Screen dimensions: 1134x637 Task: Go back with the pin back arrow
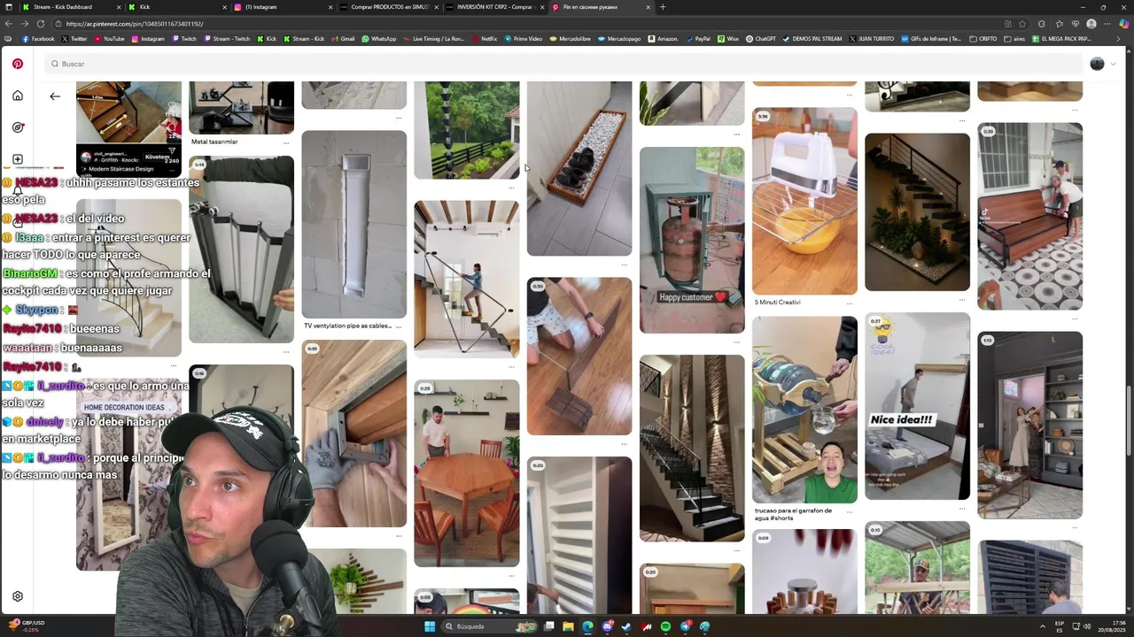coord(55,96)
